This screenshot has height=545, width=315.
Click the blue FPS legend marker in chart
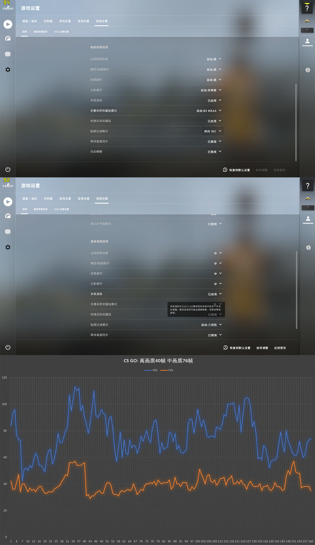[x=148, y=370]
